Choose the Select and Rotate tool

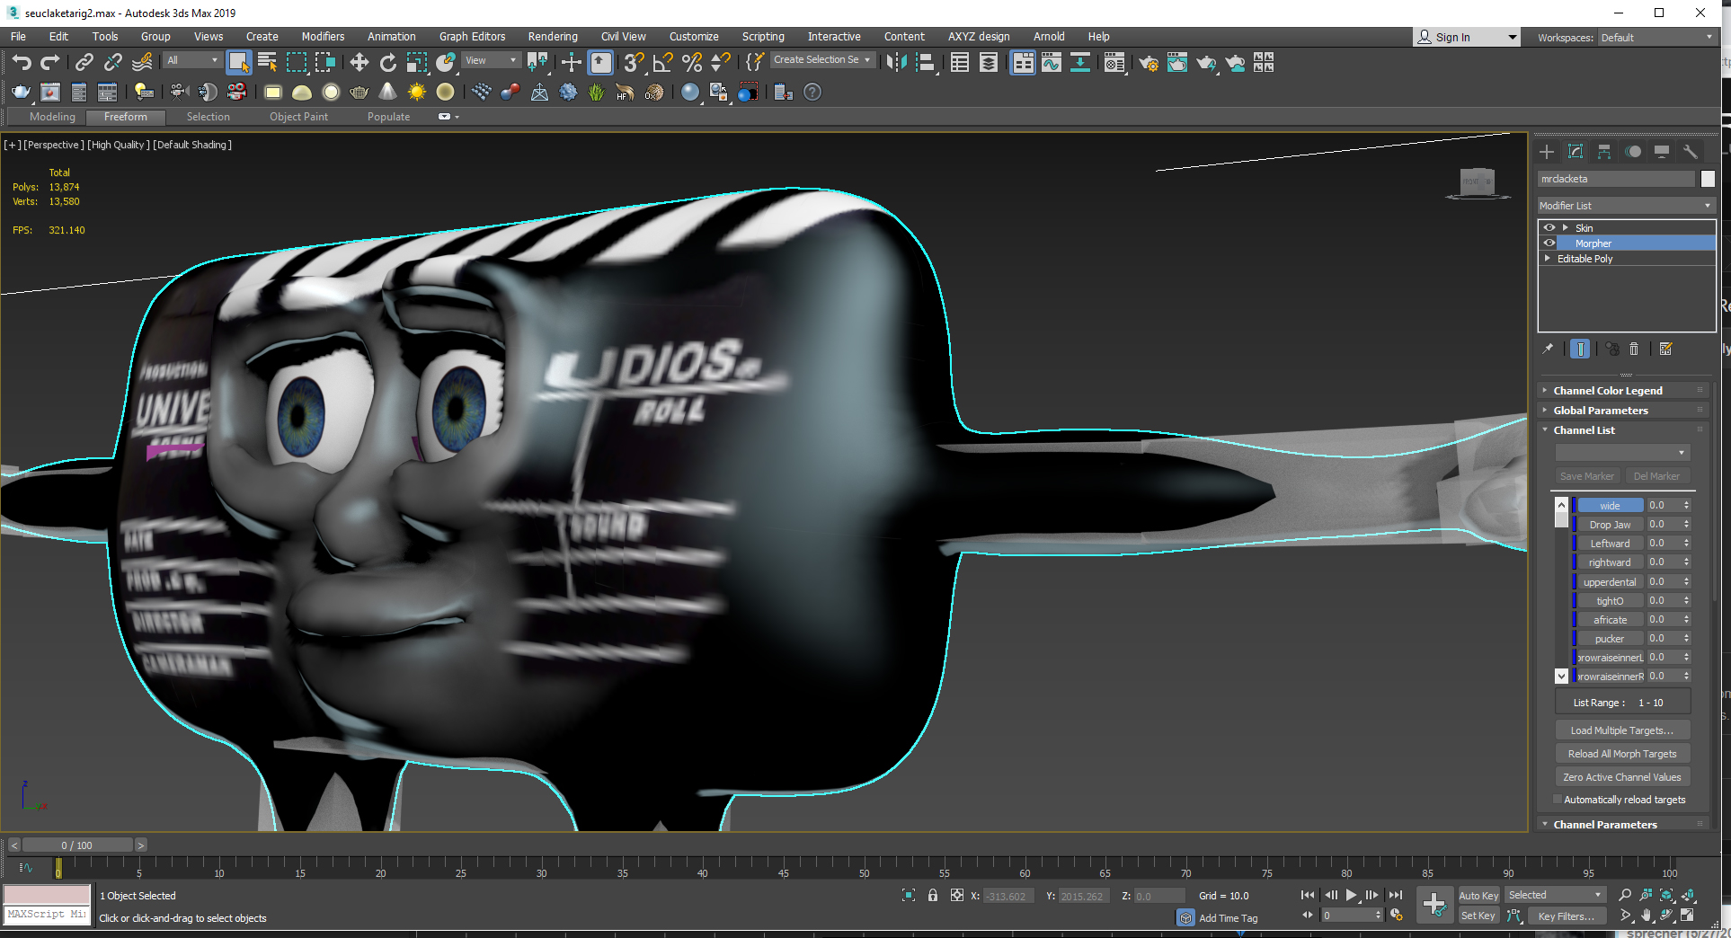coord(387,62)
